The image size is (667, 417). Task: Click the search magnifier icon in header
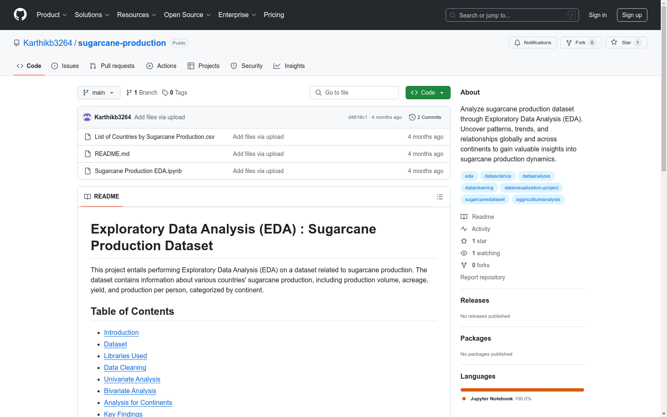pos(453,15)
